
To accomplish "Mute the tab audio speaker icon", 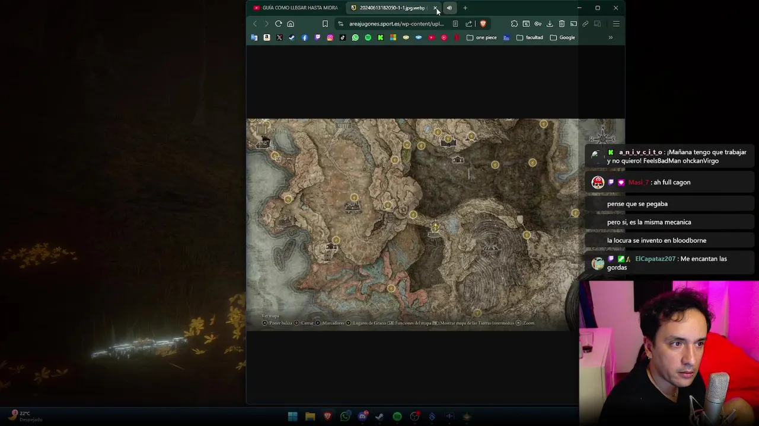I will pyautogui.click(x=449, y=8).
